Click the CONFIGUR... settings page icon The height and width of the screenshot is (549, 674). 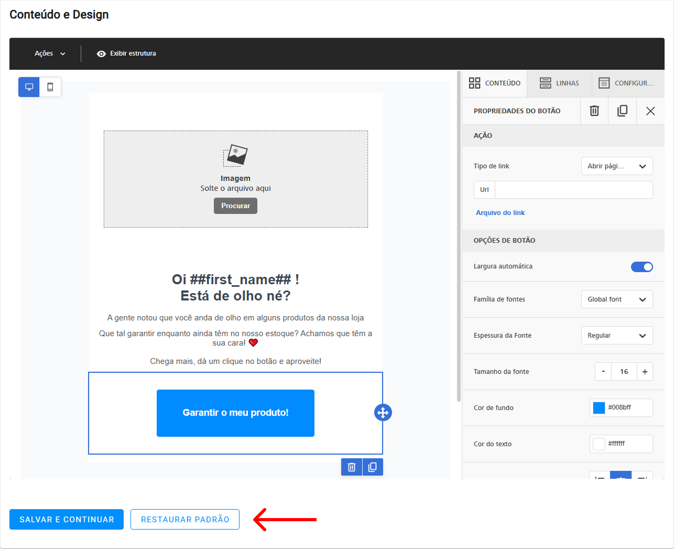point(604,83)
